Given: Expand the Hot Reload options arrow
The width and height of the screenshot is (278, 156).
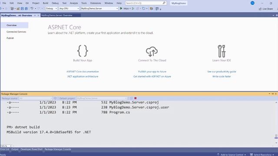Looking at the screenshot, I should tap(147, 9).
